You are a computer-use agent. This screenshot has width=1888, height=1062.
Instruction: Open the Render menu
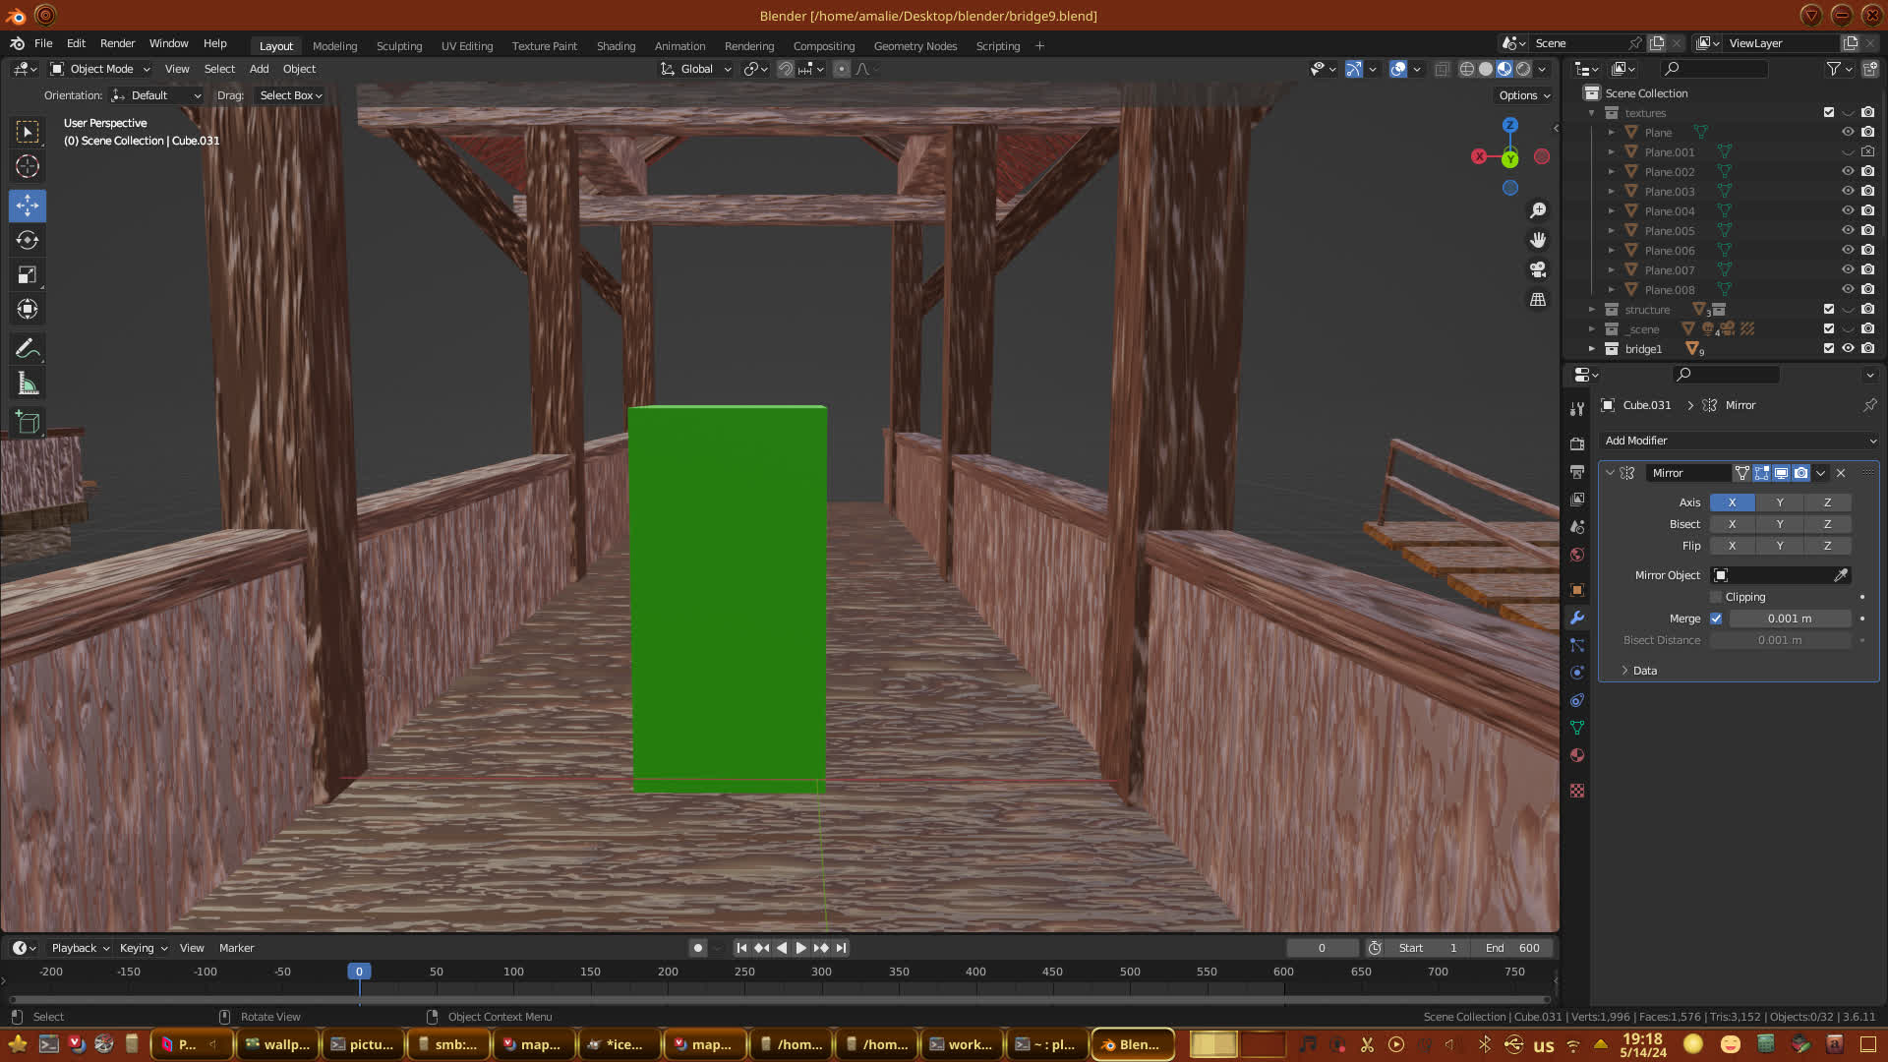tap(117, 43)
